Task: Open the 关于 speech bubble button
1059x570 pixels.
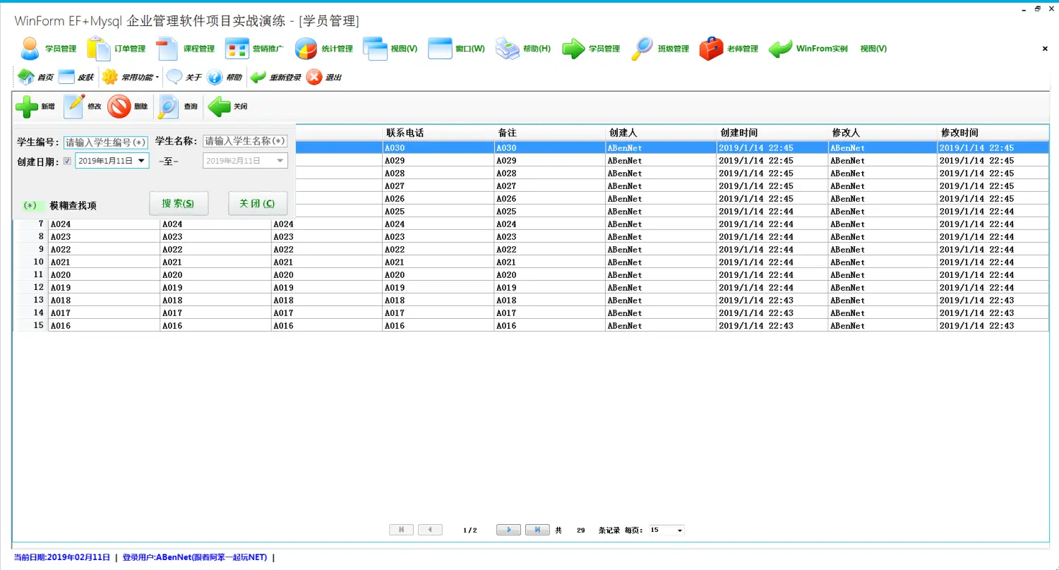Action: 185,77
